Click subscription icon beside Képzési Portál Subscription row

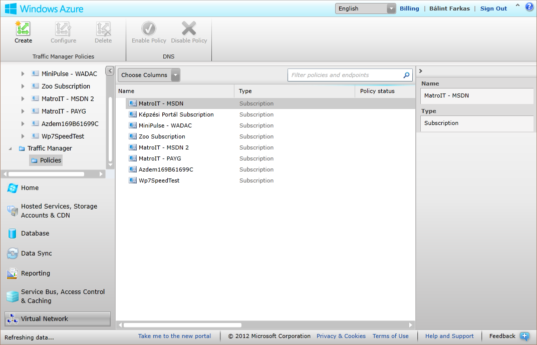pyautogui.click(x=133, y=114)
